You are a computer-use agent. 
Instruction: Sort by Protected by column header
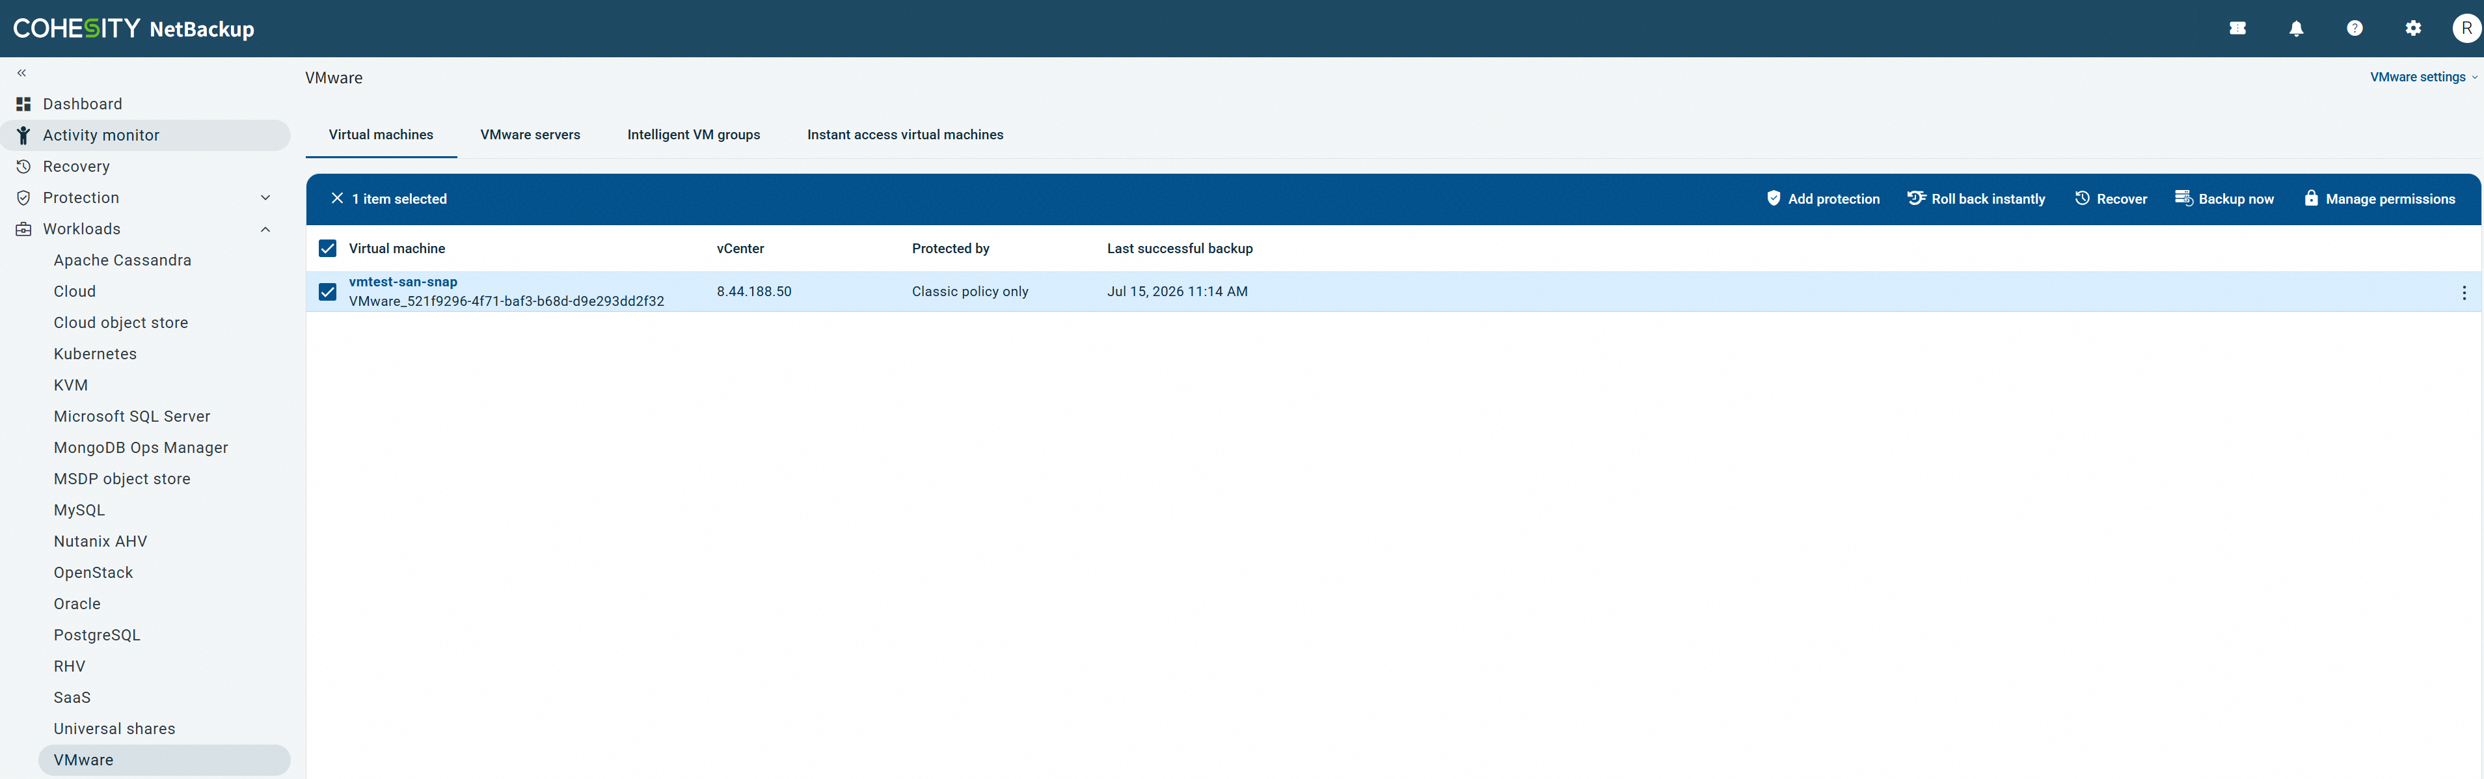click(951, 249)
